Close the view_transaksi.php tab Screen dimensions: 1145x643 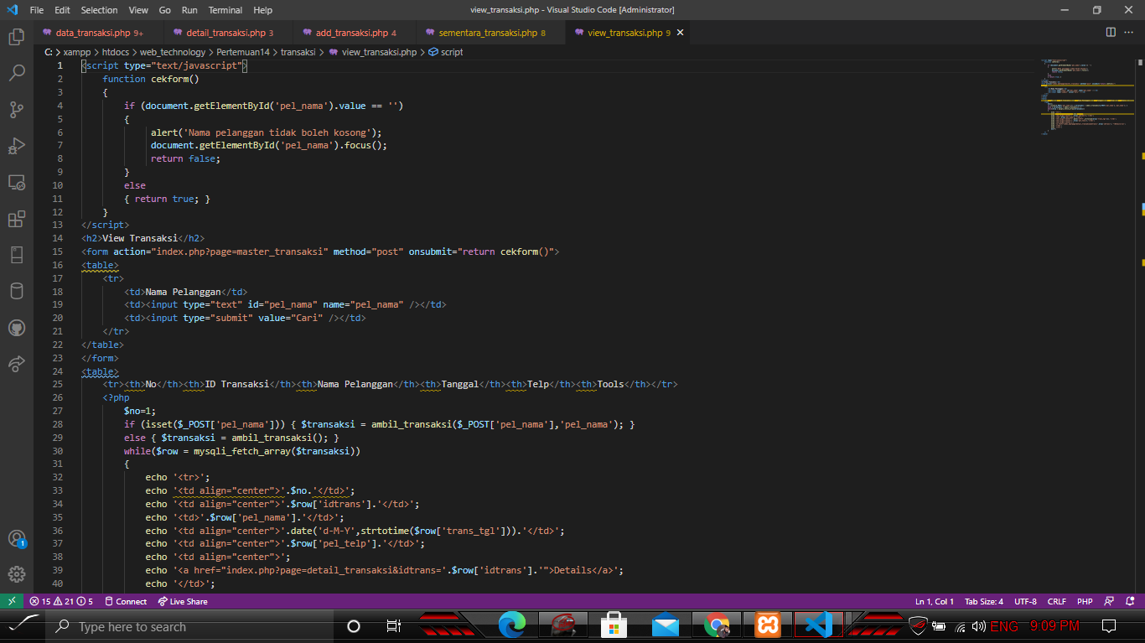coord(681,33)
